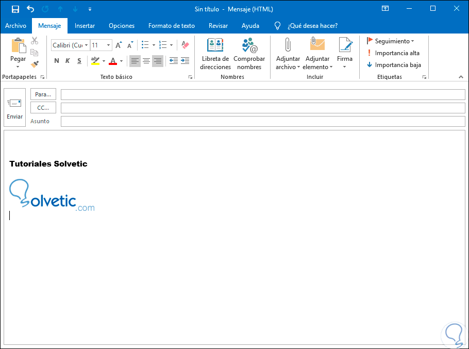Toggle italic formatting (K)

tap(68, 61)
